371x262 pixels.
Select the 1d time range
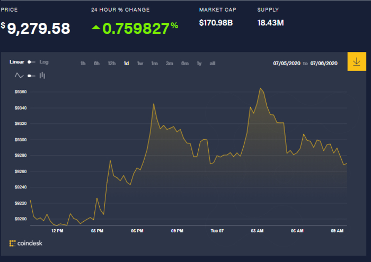pyautogui.click(x=126, y=64)
